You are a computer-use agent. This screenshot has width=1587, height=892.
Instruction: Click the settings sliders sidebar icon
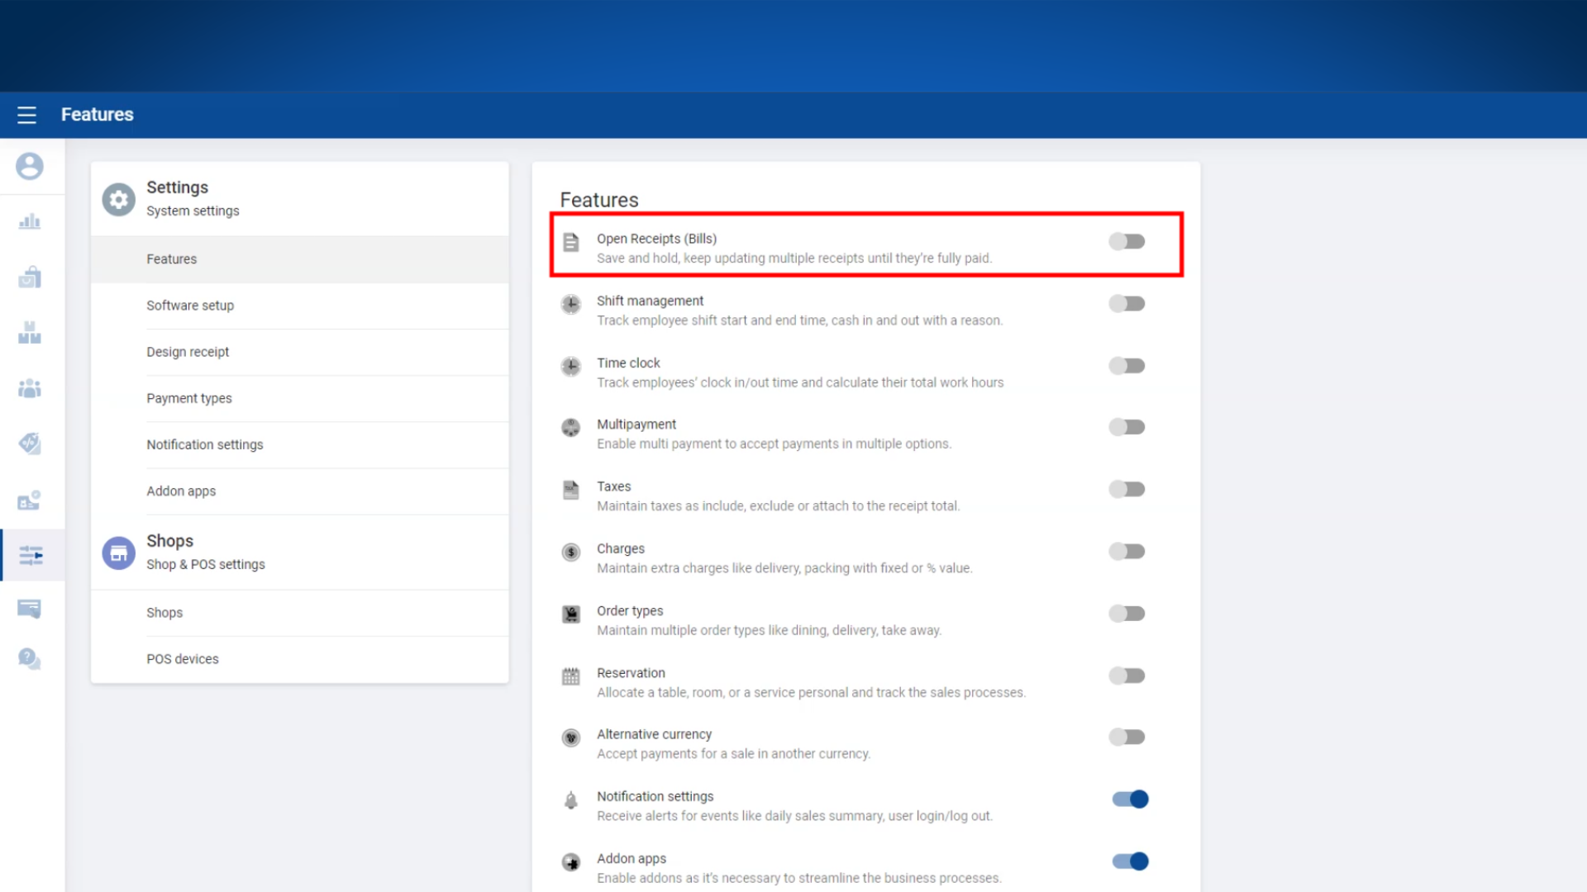pyautogui.click(x=31, y=555)
